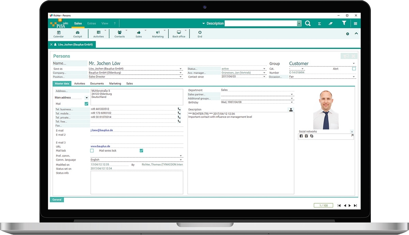This screenshot has width=409, height=235.
Task: Open the Main address dropdown arrow
Action: (x=86, y=98)
